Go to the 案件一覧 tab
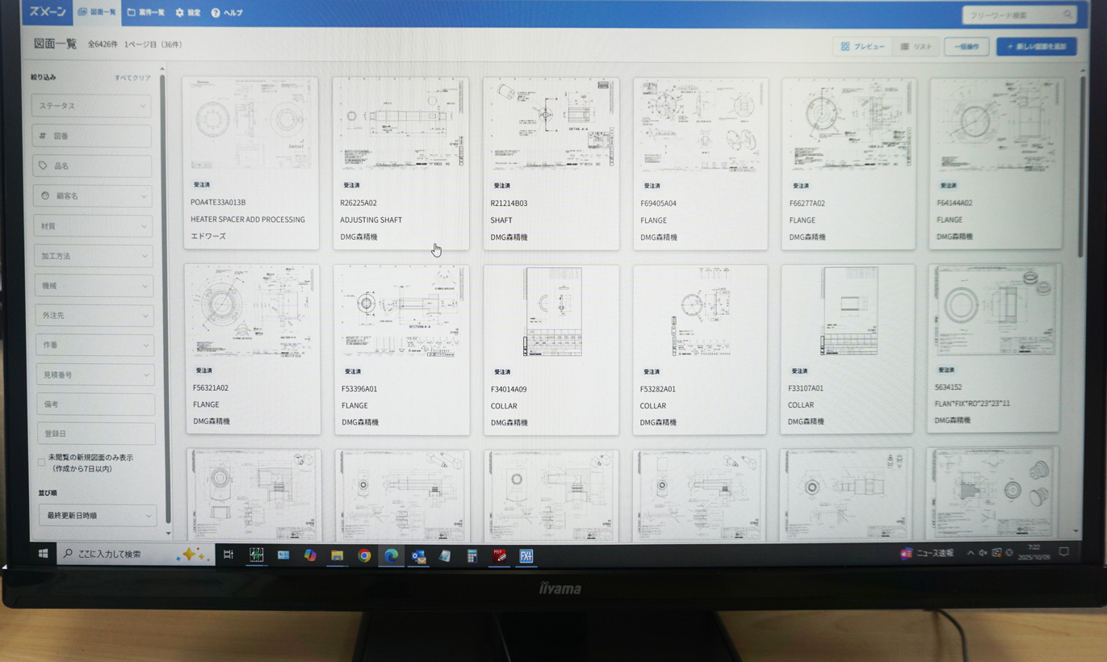This screenshot has width=1107, height=662. tap(146, 13)
